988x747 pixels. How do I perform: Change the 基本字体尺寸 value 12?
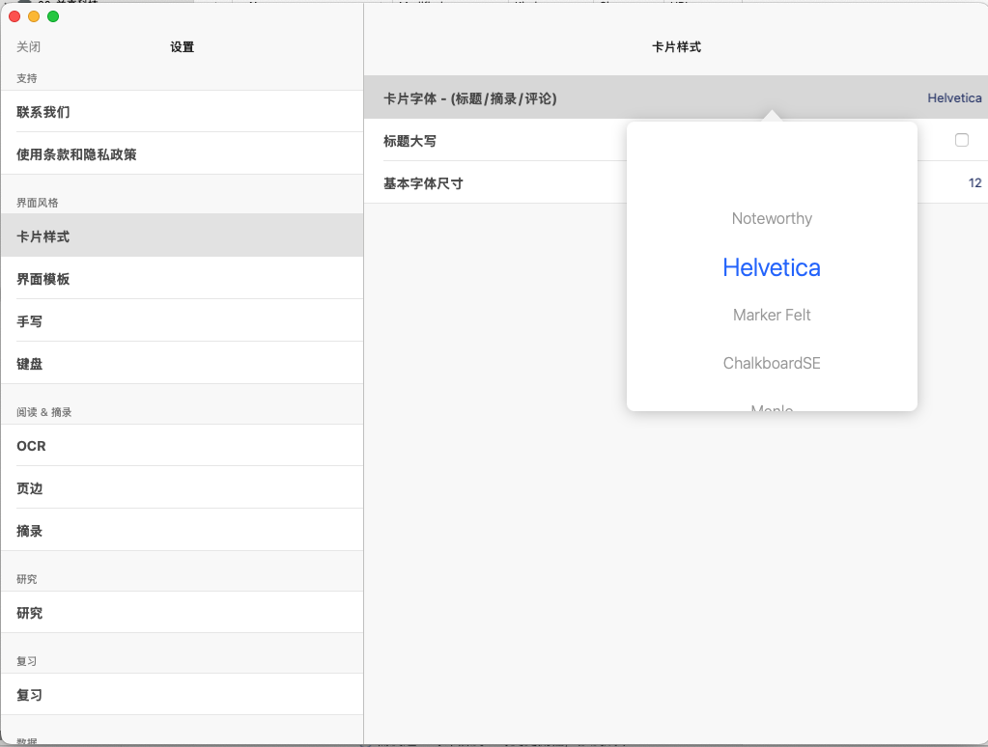(974, 182)
